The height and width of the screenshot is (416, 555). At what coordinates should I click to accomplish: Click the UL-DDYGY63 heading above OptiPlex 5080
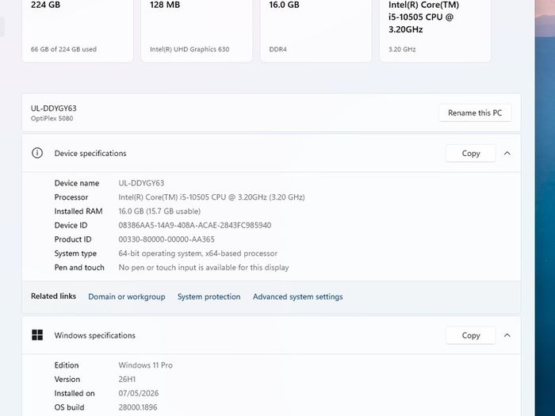[x=53, y=109]
